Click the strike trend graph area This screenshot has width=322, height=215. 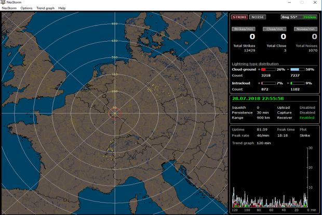point(270,178)
